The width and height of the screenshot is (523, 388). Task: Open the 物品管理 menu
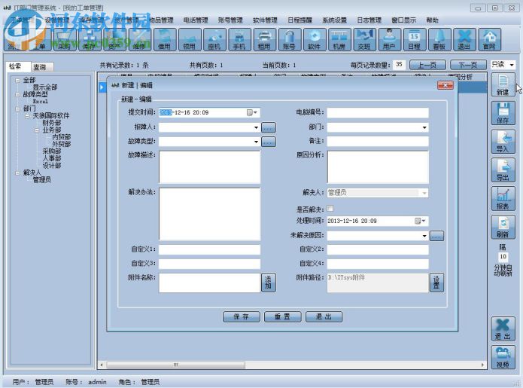tap(161, 20)
